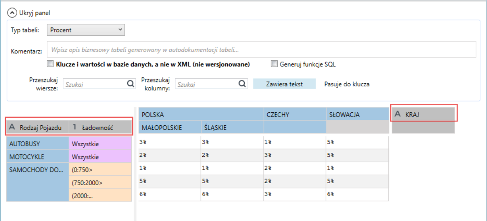The image size is (487, 221).
Task: Click (750:2000> row MAŁOPOLSKIE value 5%
Action: tap(170, 181)
